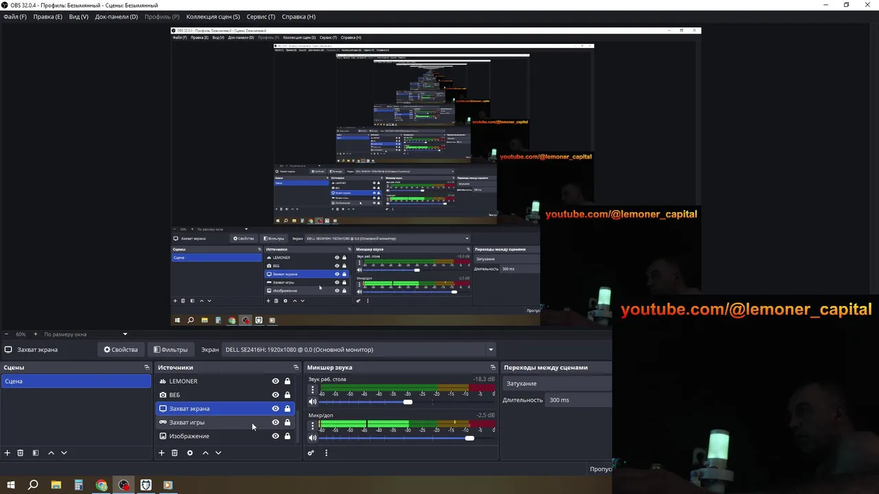879x494 pixels.
Task: Toggle lock on Захват экрана source
Action: (287, 409)
